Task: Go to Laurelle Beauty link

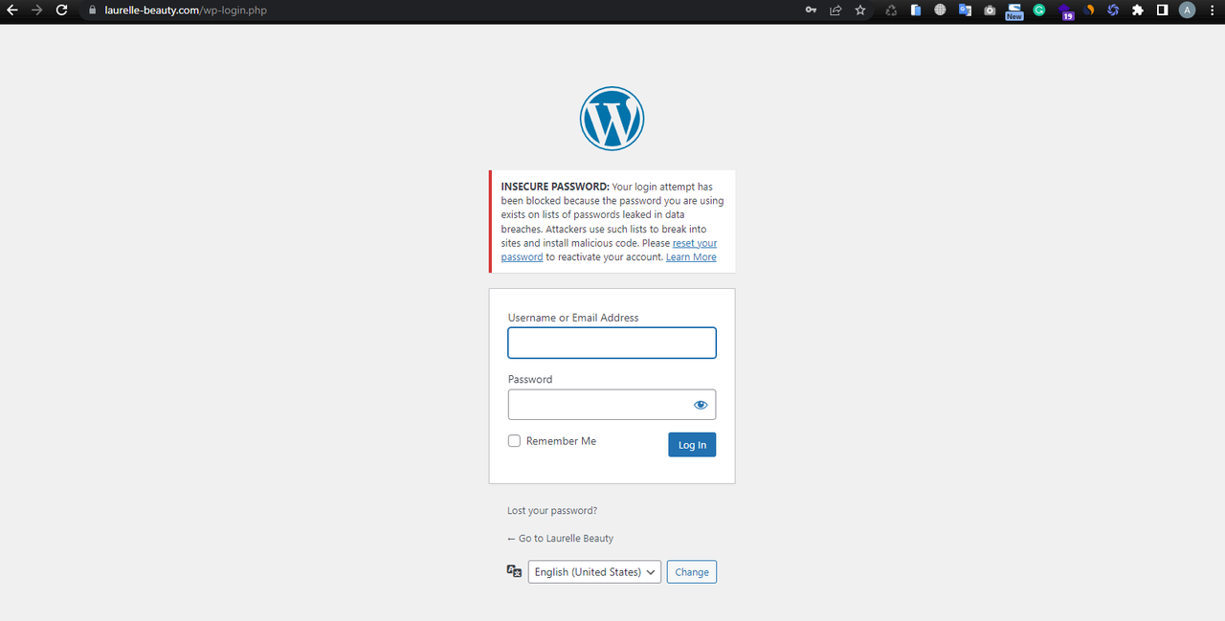Action: pyautogui.click(x=561, y=539)
